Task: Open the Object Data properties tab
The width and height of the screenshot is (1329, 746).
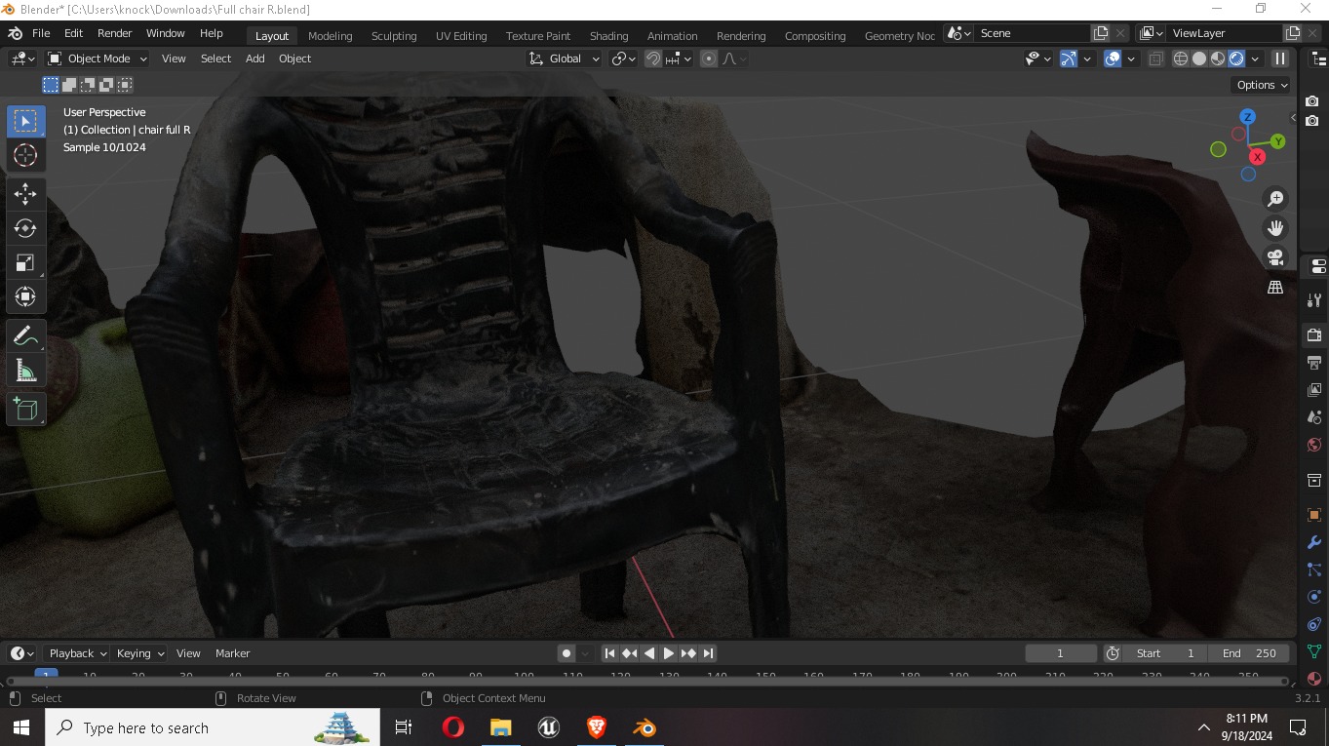Action: 1314,651
